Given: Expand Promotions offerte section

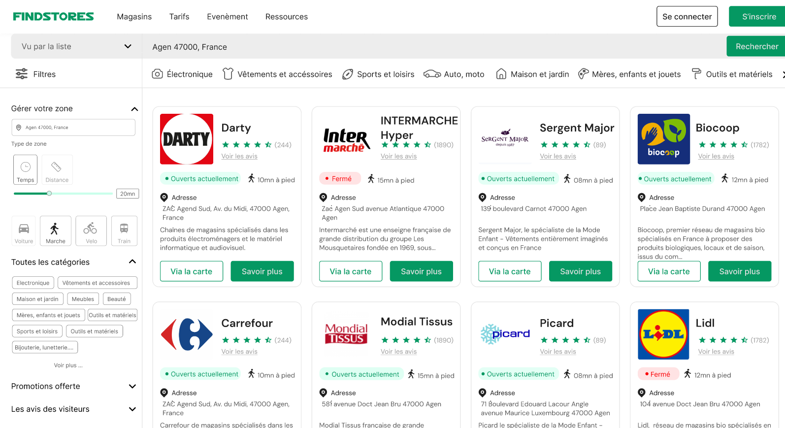Looking at the screenshot, I should tap(132, 386).
